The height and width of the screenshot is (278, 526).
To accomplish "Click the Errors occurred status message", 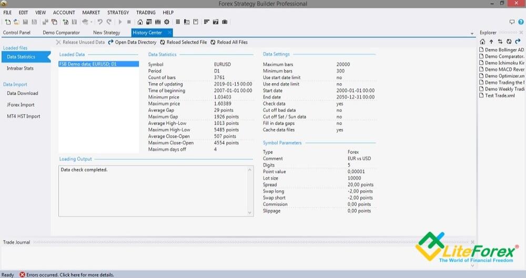I will point(70,275).
